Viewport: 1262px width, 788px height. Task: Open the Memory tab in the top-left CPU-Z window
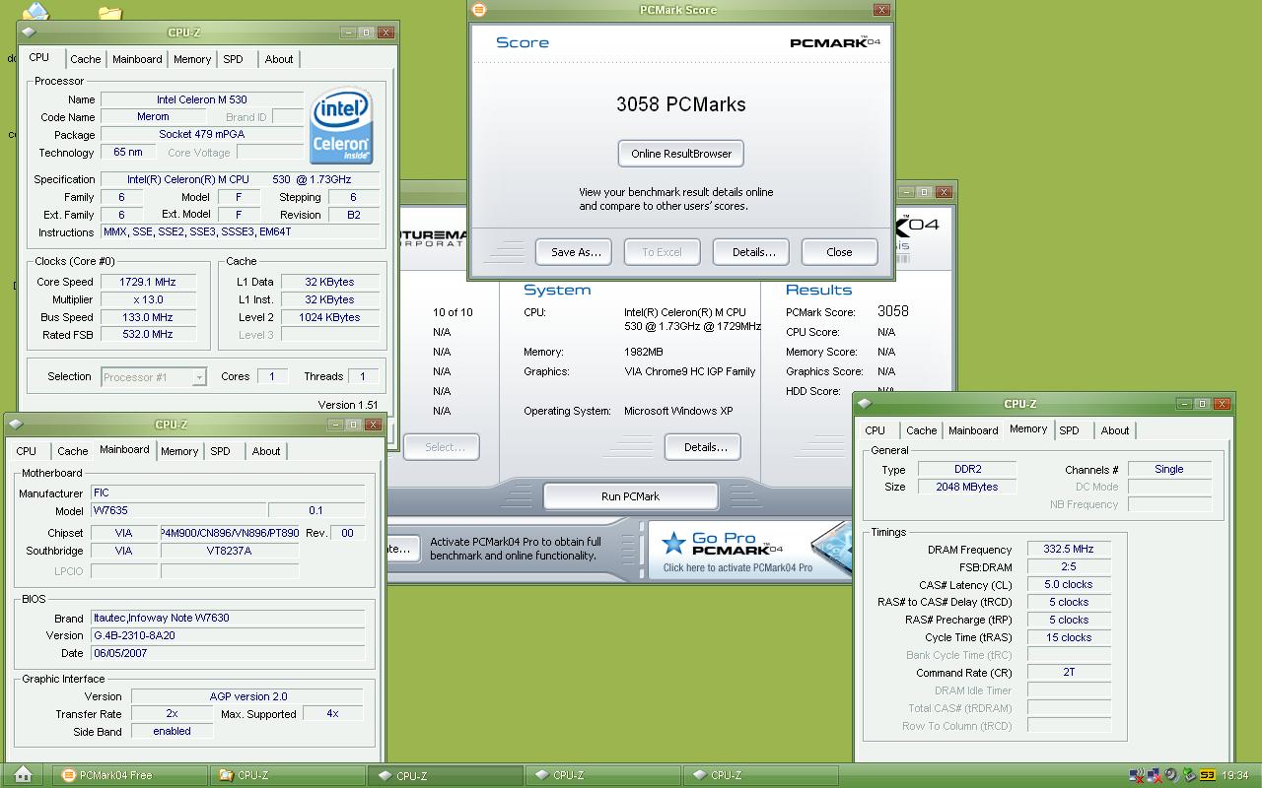[x=192, y=59]
